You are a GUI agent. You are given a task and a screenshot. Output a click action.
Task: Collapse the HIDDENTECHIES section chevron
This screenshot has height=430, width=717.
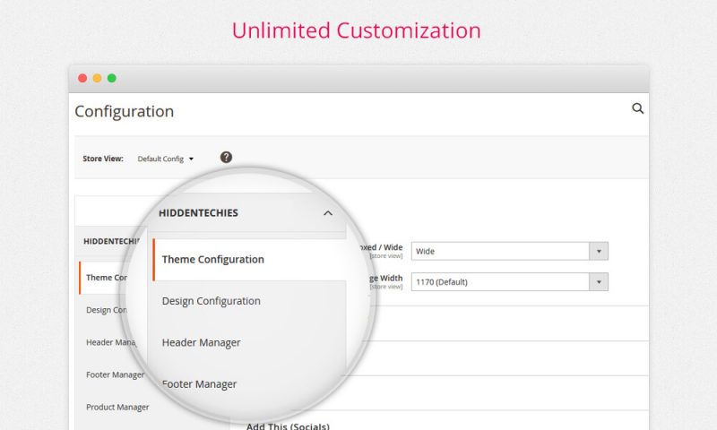coord(328,213)
